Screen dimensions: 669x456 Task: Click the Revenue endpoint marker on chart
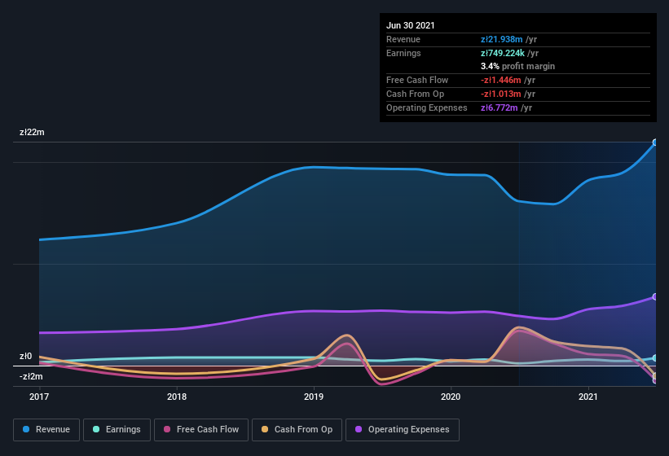(x=655, y=142)
